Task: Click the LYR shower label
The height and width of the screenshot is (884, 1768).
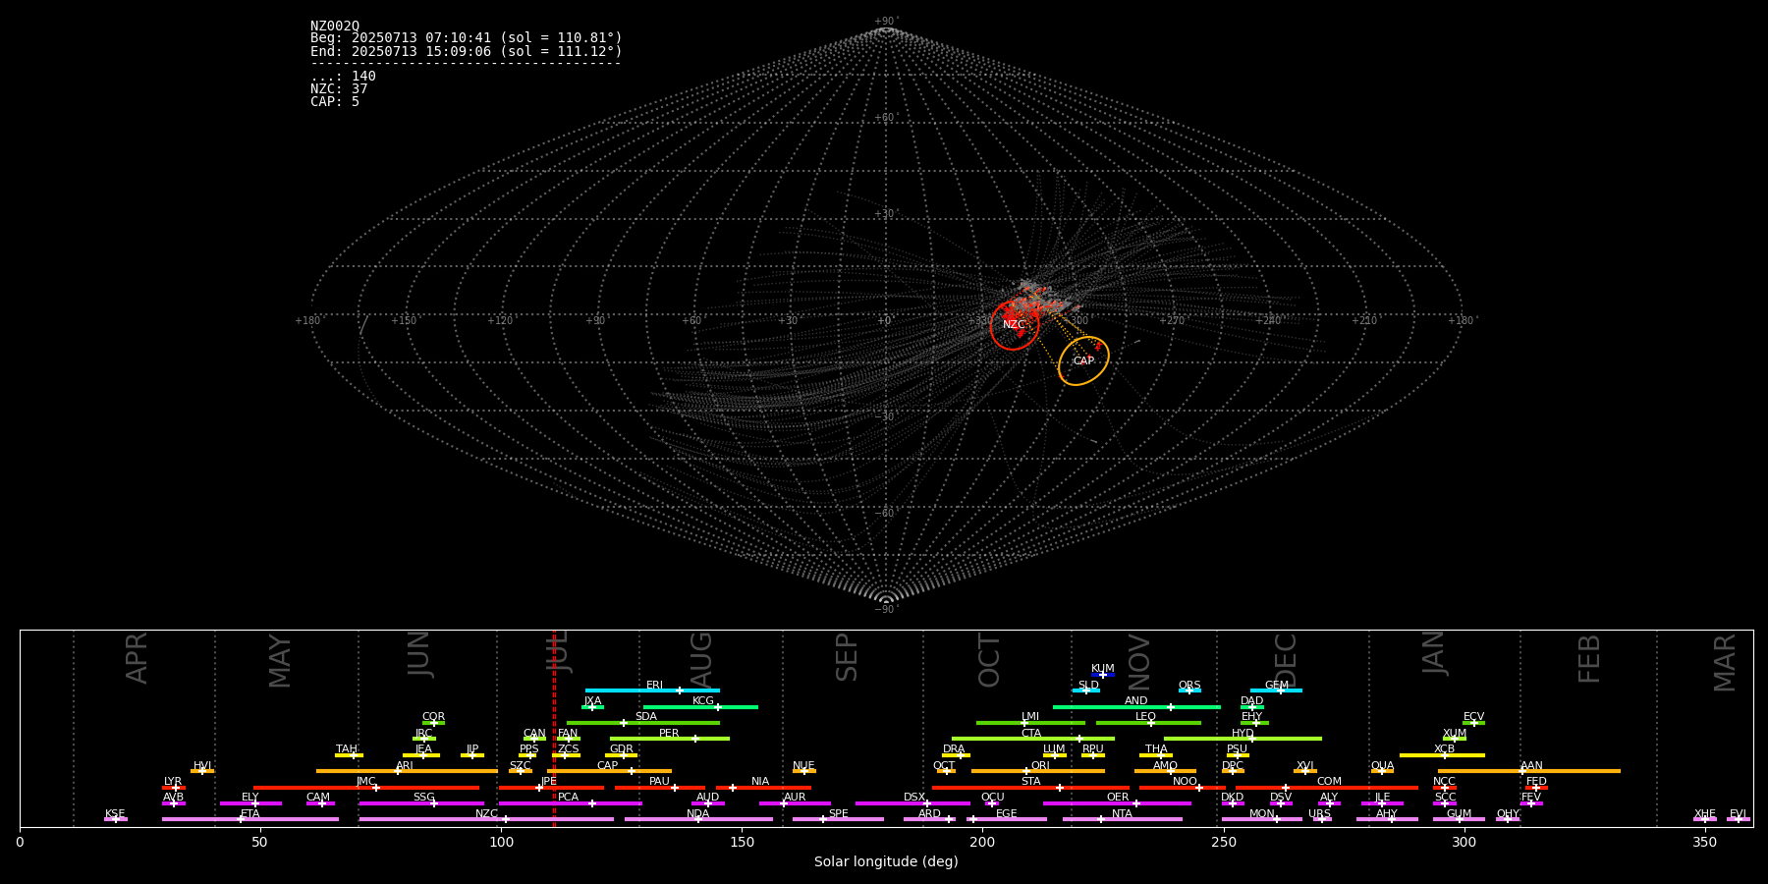Action: click(x=173, y=781)
